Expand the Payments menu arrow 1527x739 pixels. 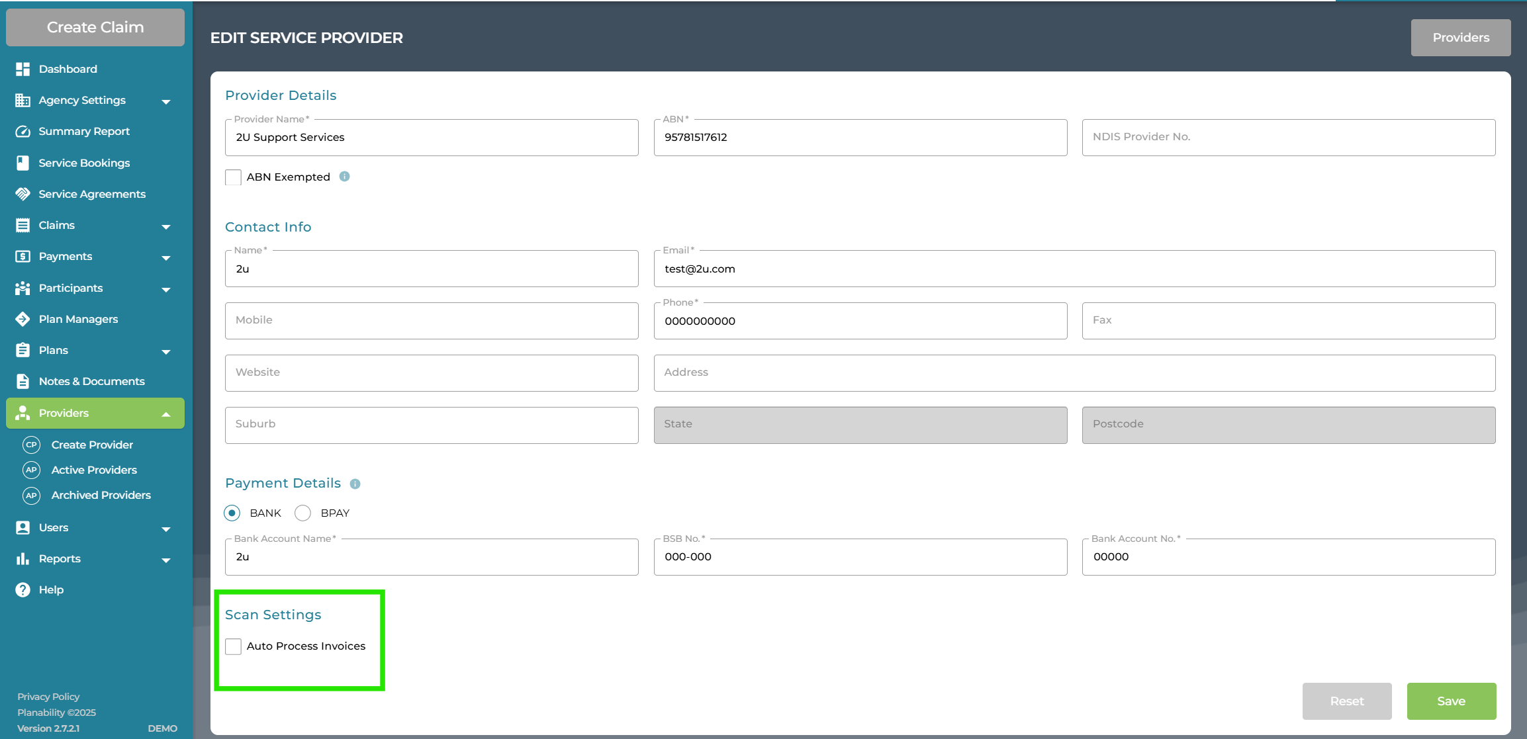166,257
